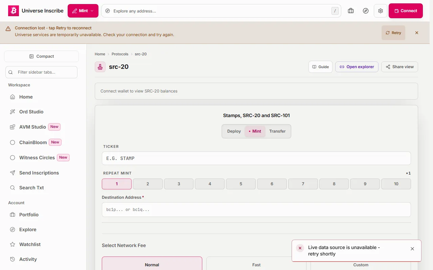The height and width of the screenshot is (270, 433).
Task: Select the Normal network fee option
Action: [152, 263]
